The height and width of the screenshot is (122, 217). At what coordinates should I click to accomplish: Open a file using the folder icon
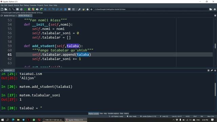pyautogui.click(x=6, y=9)
